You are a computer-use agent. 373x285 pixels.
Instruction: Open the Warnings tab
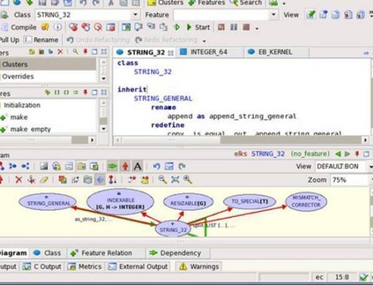[x=199, y=266]
